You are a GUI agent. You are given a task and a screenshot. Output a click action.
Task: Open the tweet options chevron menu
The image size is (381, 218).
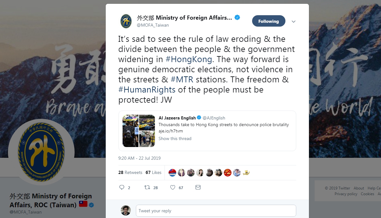coord(293,22)
